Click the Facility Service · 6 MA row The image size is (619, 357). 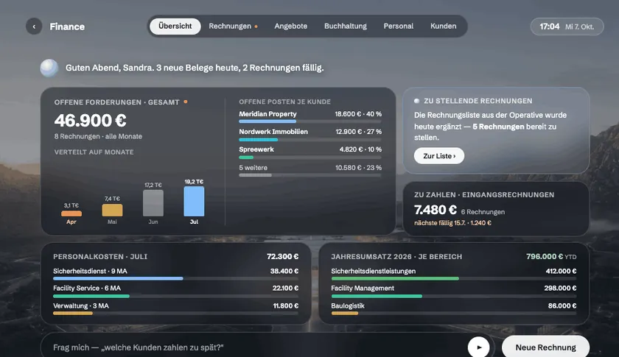[x=175, y=291]
